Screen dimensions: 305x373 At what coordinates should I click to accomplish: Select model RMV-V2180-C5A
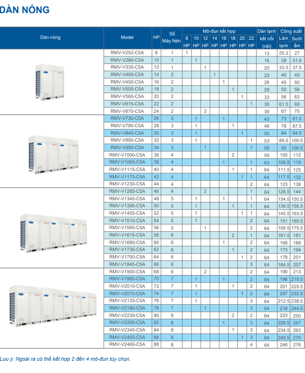pos(127,308)
